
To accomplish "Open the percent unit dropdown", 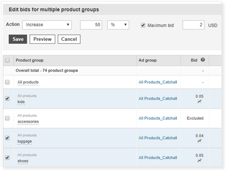I will pos(118,25).
